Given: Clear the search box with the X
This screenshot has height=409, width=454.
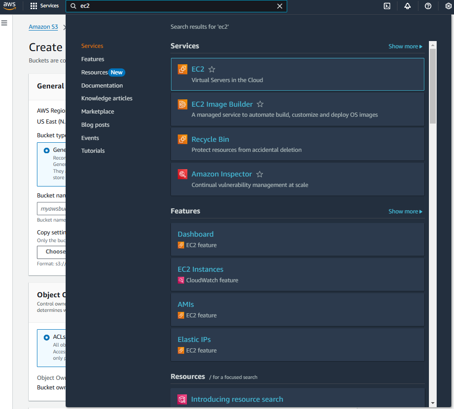Looking at the screenshot, I should tap(279, 6).
